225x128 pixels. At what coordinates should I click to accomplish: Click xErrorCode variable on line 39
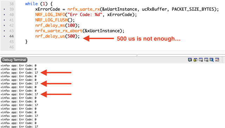[x=48, y=9]
